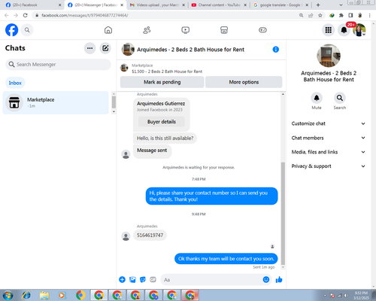Click the taskbar clock showing 9:53 PM

coord(361,295)
